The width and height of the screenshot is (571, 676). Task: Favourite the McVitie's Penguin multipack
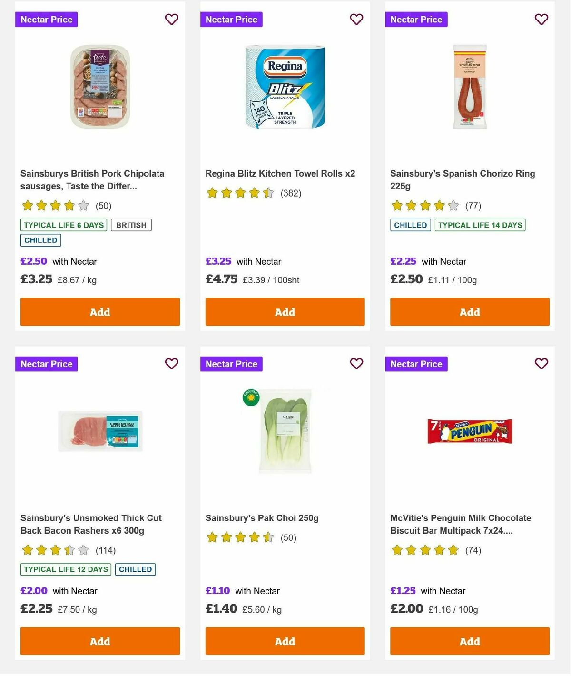(541, 363)
